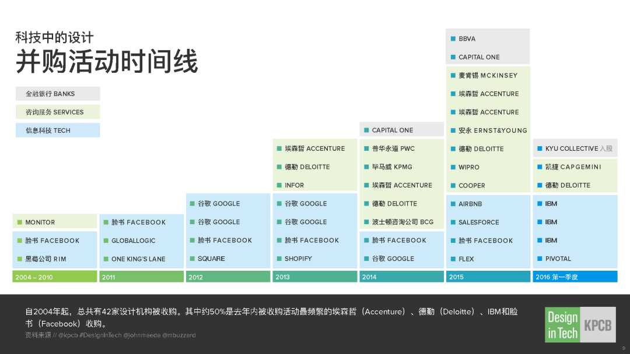Select the green square icon beside MONITOR

[19, 221]
